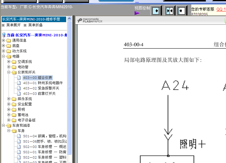Collapse the 仪表和开关 node
This screenshot has width=226, height=163.
[9, 72]
